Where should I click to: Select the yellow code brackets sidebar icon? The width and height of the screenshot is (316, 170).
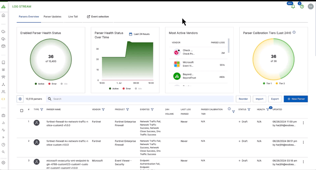pos(3,99)
